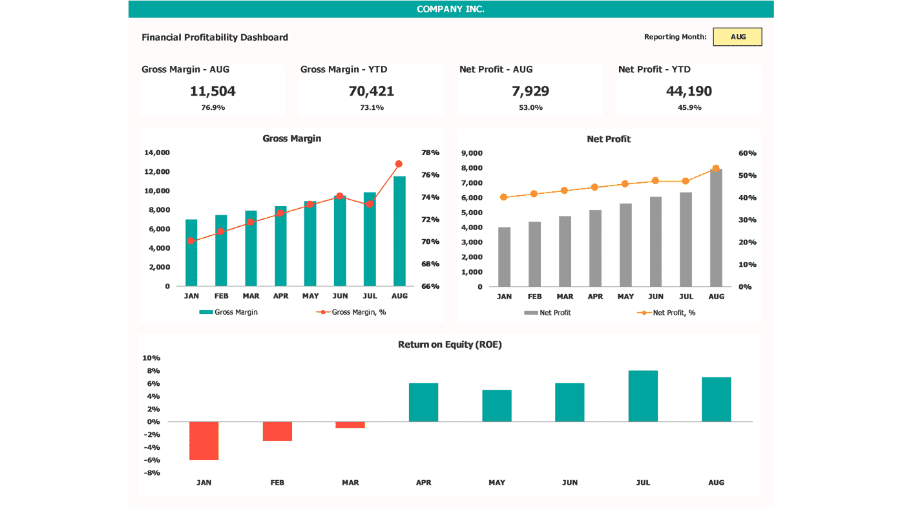902x508 pixels.
Task: Select the FEB bar in Net Profit chart
Action: [534, 254]
